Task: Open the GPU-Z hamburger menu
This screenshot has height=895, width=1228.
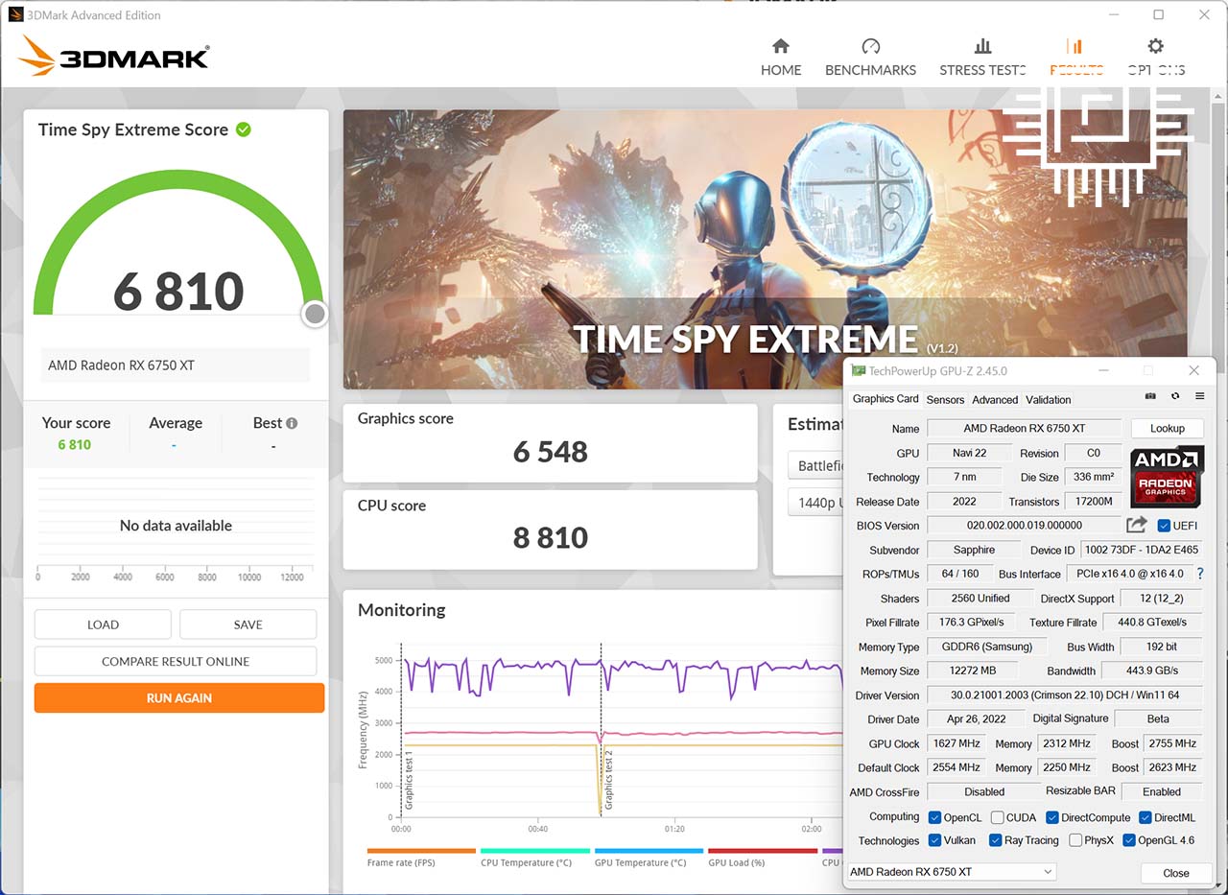Action: coord(1200,396)
